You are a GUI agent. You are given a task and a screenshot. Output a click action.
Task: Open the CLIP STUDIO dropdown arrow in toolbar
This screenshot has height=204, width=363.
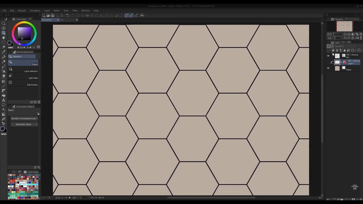(x=145, y=15)
